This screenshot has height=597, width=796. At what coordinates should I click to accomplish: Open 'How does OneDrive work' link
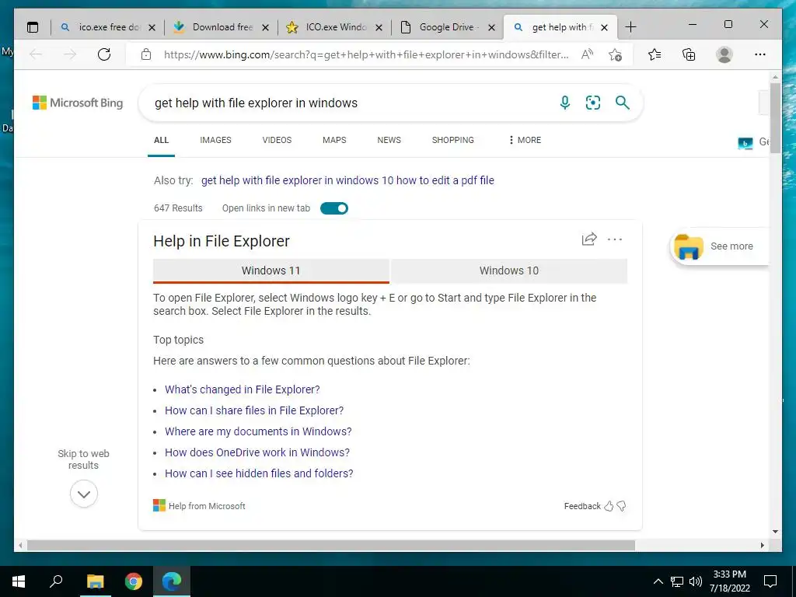point(257,452)
